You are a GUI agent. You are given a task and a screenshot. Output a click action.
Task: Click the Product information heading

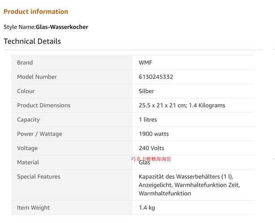point(36,12)
